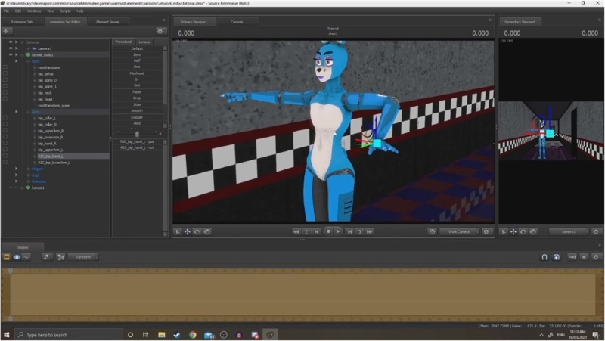The height and width of the screenshot is (341, 605).
Task: Apply the Playhead procedural preset
Action: click(x=137, y=73)
